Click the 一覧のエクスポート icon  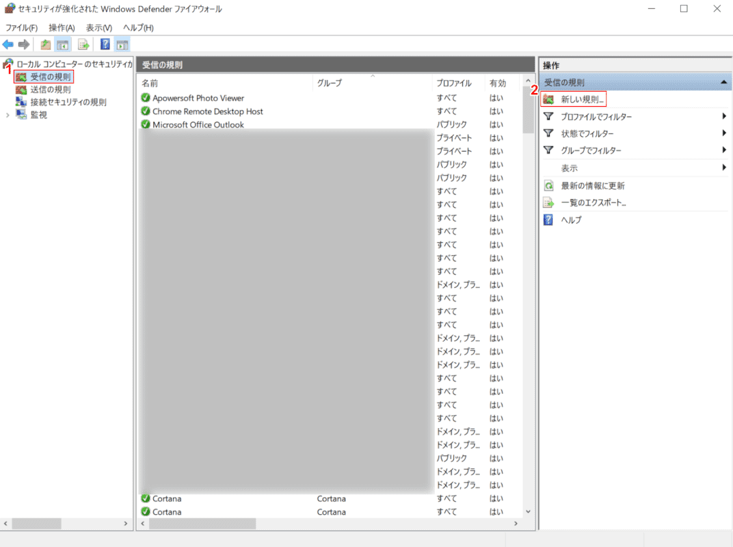pos(549,202)
